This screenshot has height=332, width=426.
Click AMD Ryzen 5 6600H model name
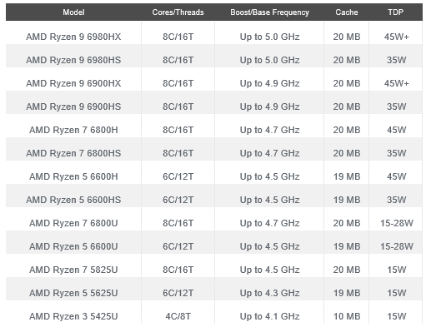[73, 176]
